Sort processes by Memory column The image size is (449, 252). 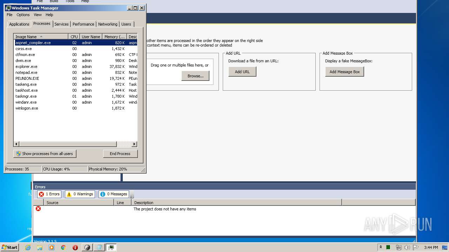(x=115, y=37)
